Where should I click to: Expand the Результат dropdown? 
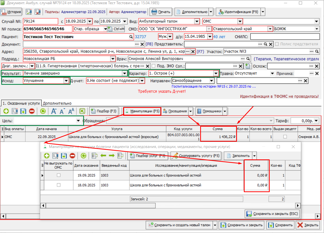click(125, 73)
